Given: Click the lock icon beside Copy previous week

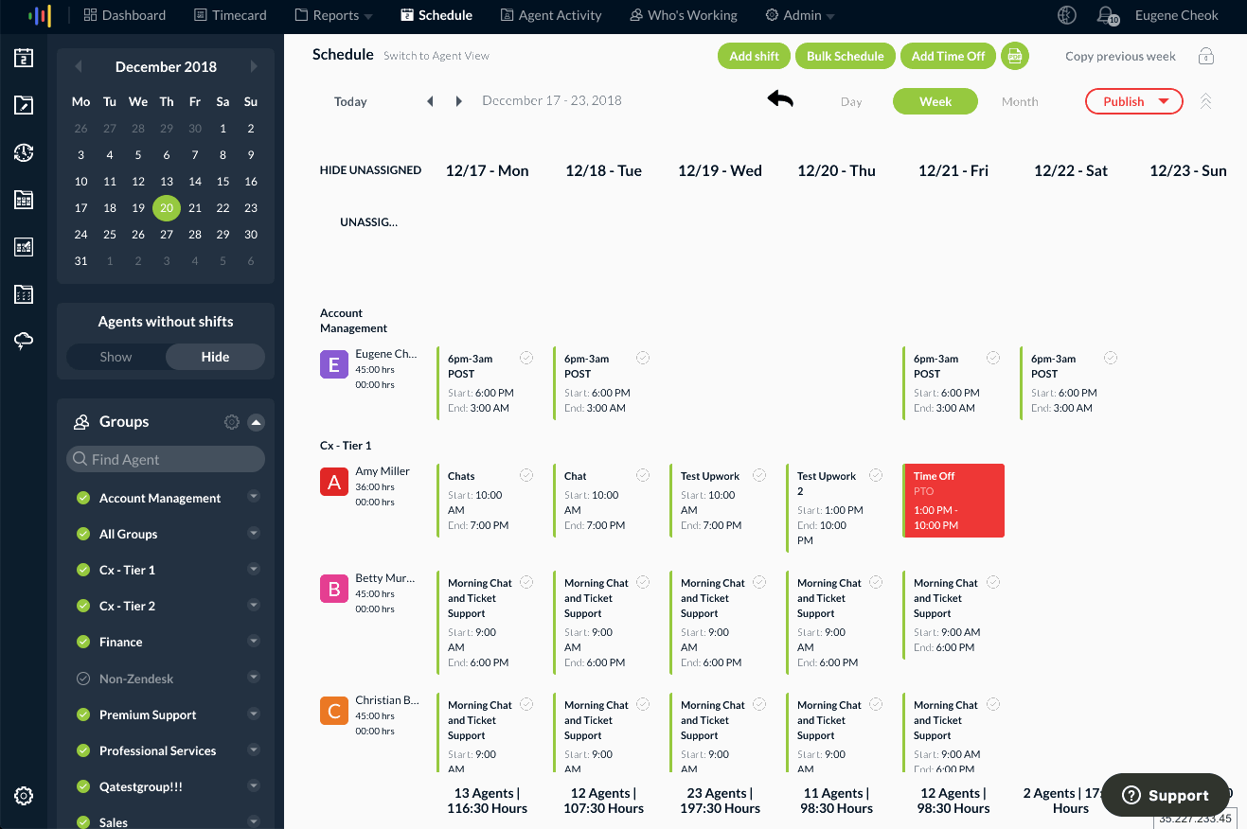Looking at the screenshot, I should tap(1206, 56).
